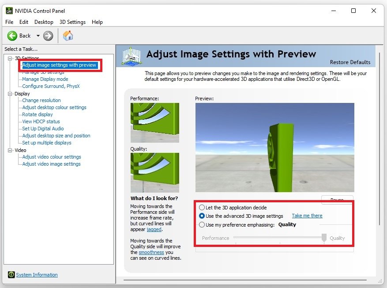Click the NVIDIA Control Panel title bar icon
387x288 pixels.
tap(9, 11)
